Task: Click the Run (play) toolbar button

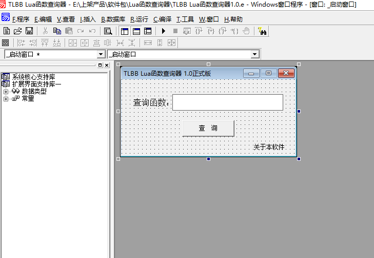Action: [163, 31]
